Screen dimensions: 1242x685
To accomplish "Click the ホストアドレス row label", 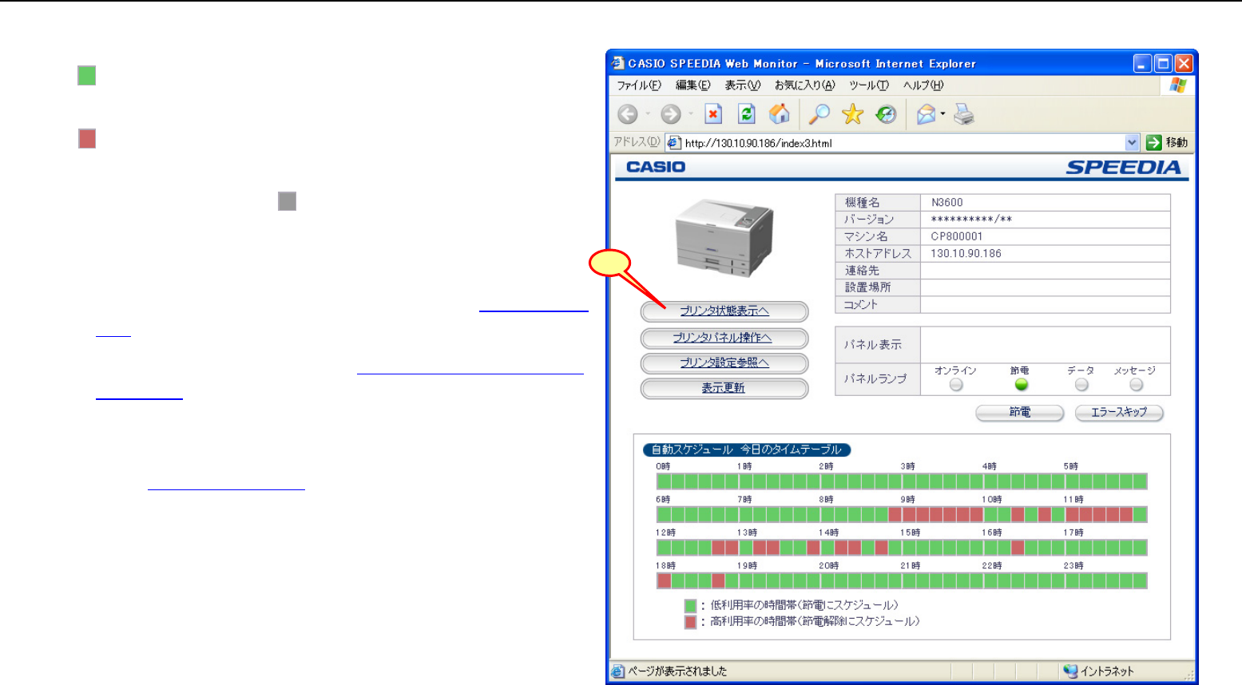I will [878, 254].
